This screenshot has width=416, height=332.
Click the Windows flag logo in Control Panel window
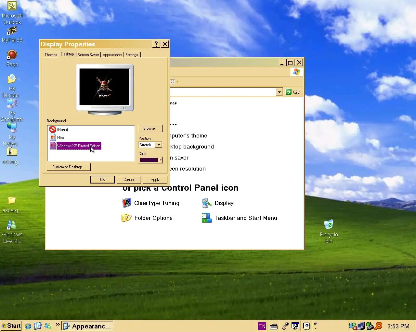pos(296,72)
